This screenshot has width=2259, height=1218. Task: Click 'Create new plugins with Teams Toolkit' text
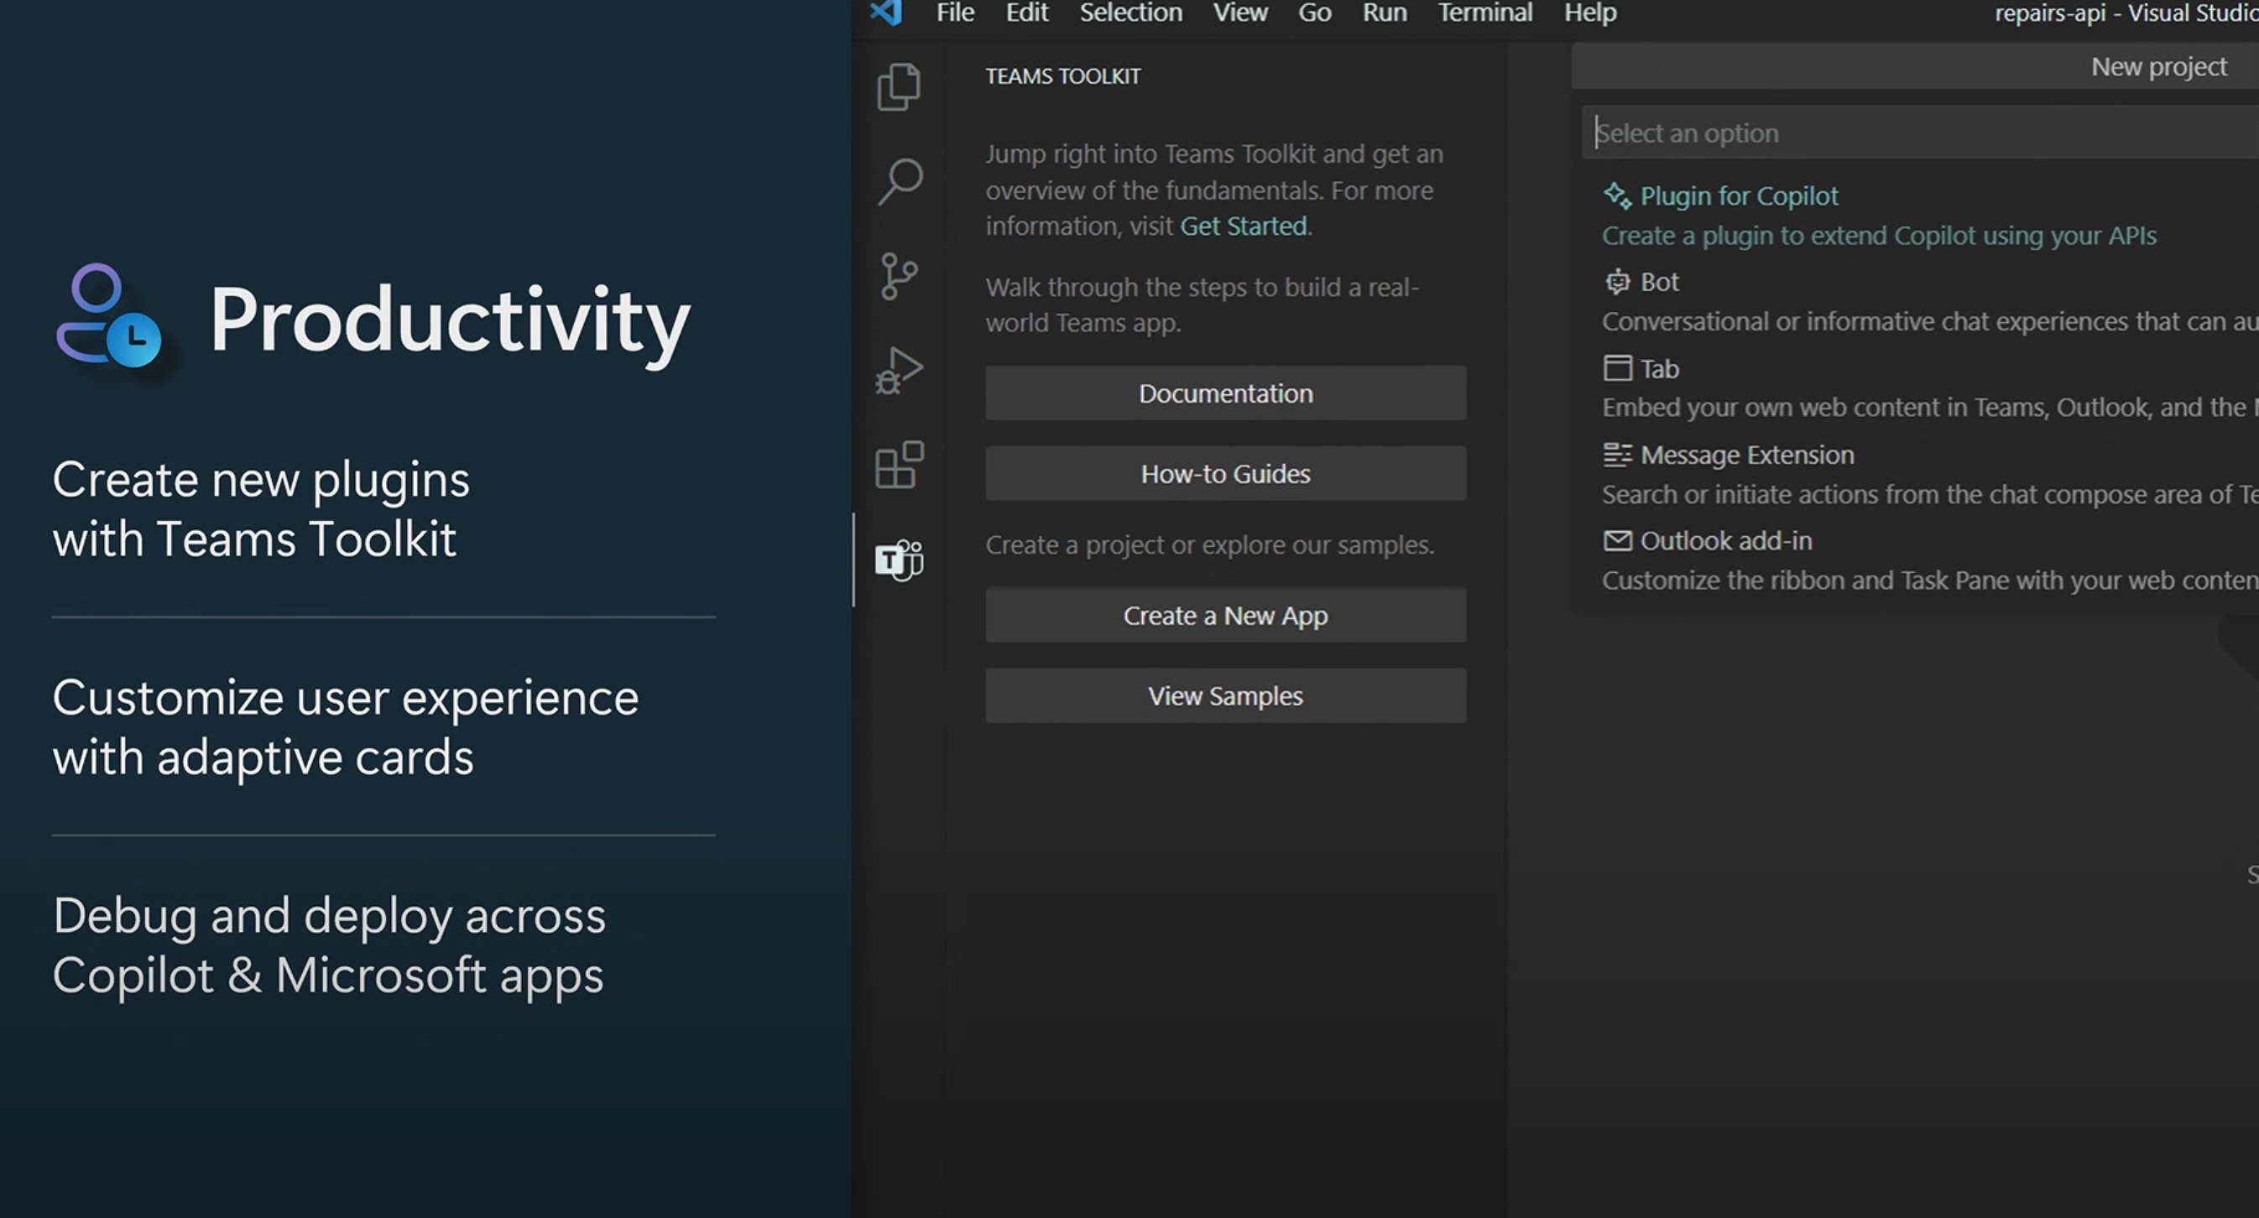click(x=261, y=508)
